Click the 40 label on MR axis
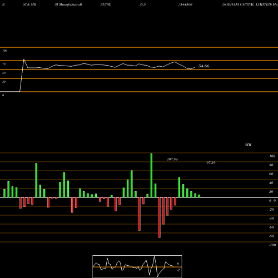 pos(271,183)
